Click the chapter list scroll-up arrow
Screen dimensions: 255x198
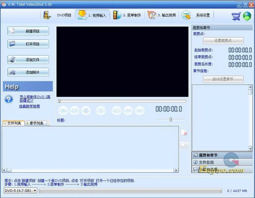[x=250, y=87]
